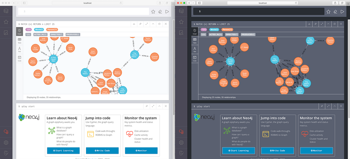Close the MATCH frame in left window
This screenshot has height=159, width=350.
[166, 24]
